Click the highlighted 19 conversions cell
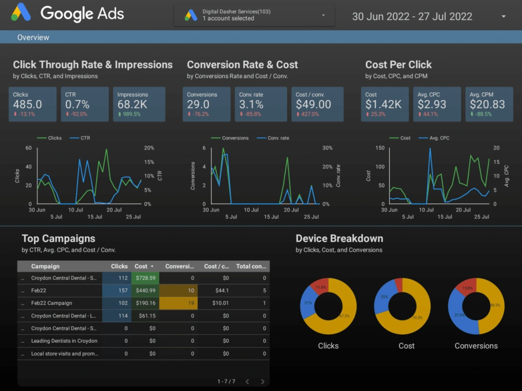This screenshot has width=522, height=391. tap(179, 303)
